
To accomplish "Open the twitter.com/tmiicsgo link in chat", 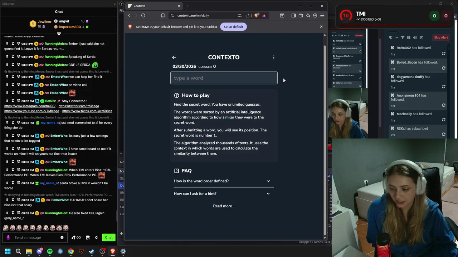I will [79, 106].
